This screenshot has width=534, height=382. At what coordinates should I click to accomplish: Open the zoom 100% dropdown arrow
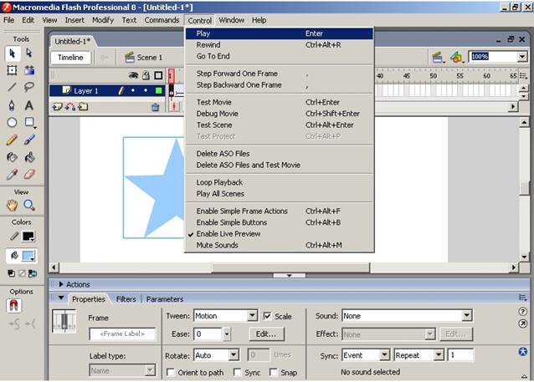click(x=521, y=57)
